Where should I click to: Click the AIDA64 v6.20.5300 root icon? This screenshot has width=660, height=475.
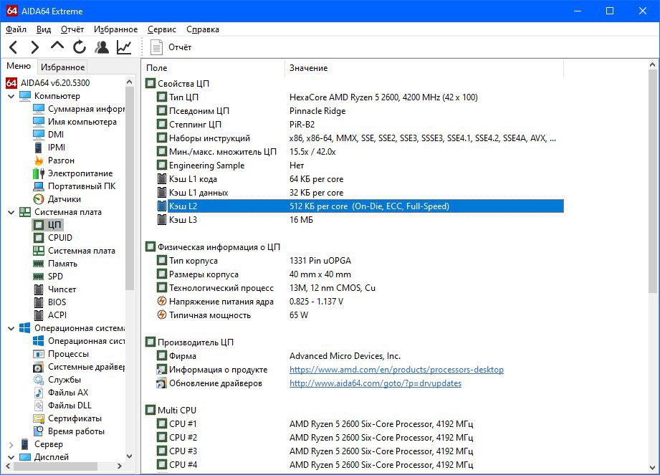pyautogui.click(x=11, y=83)
